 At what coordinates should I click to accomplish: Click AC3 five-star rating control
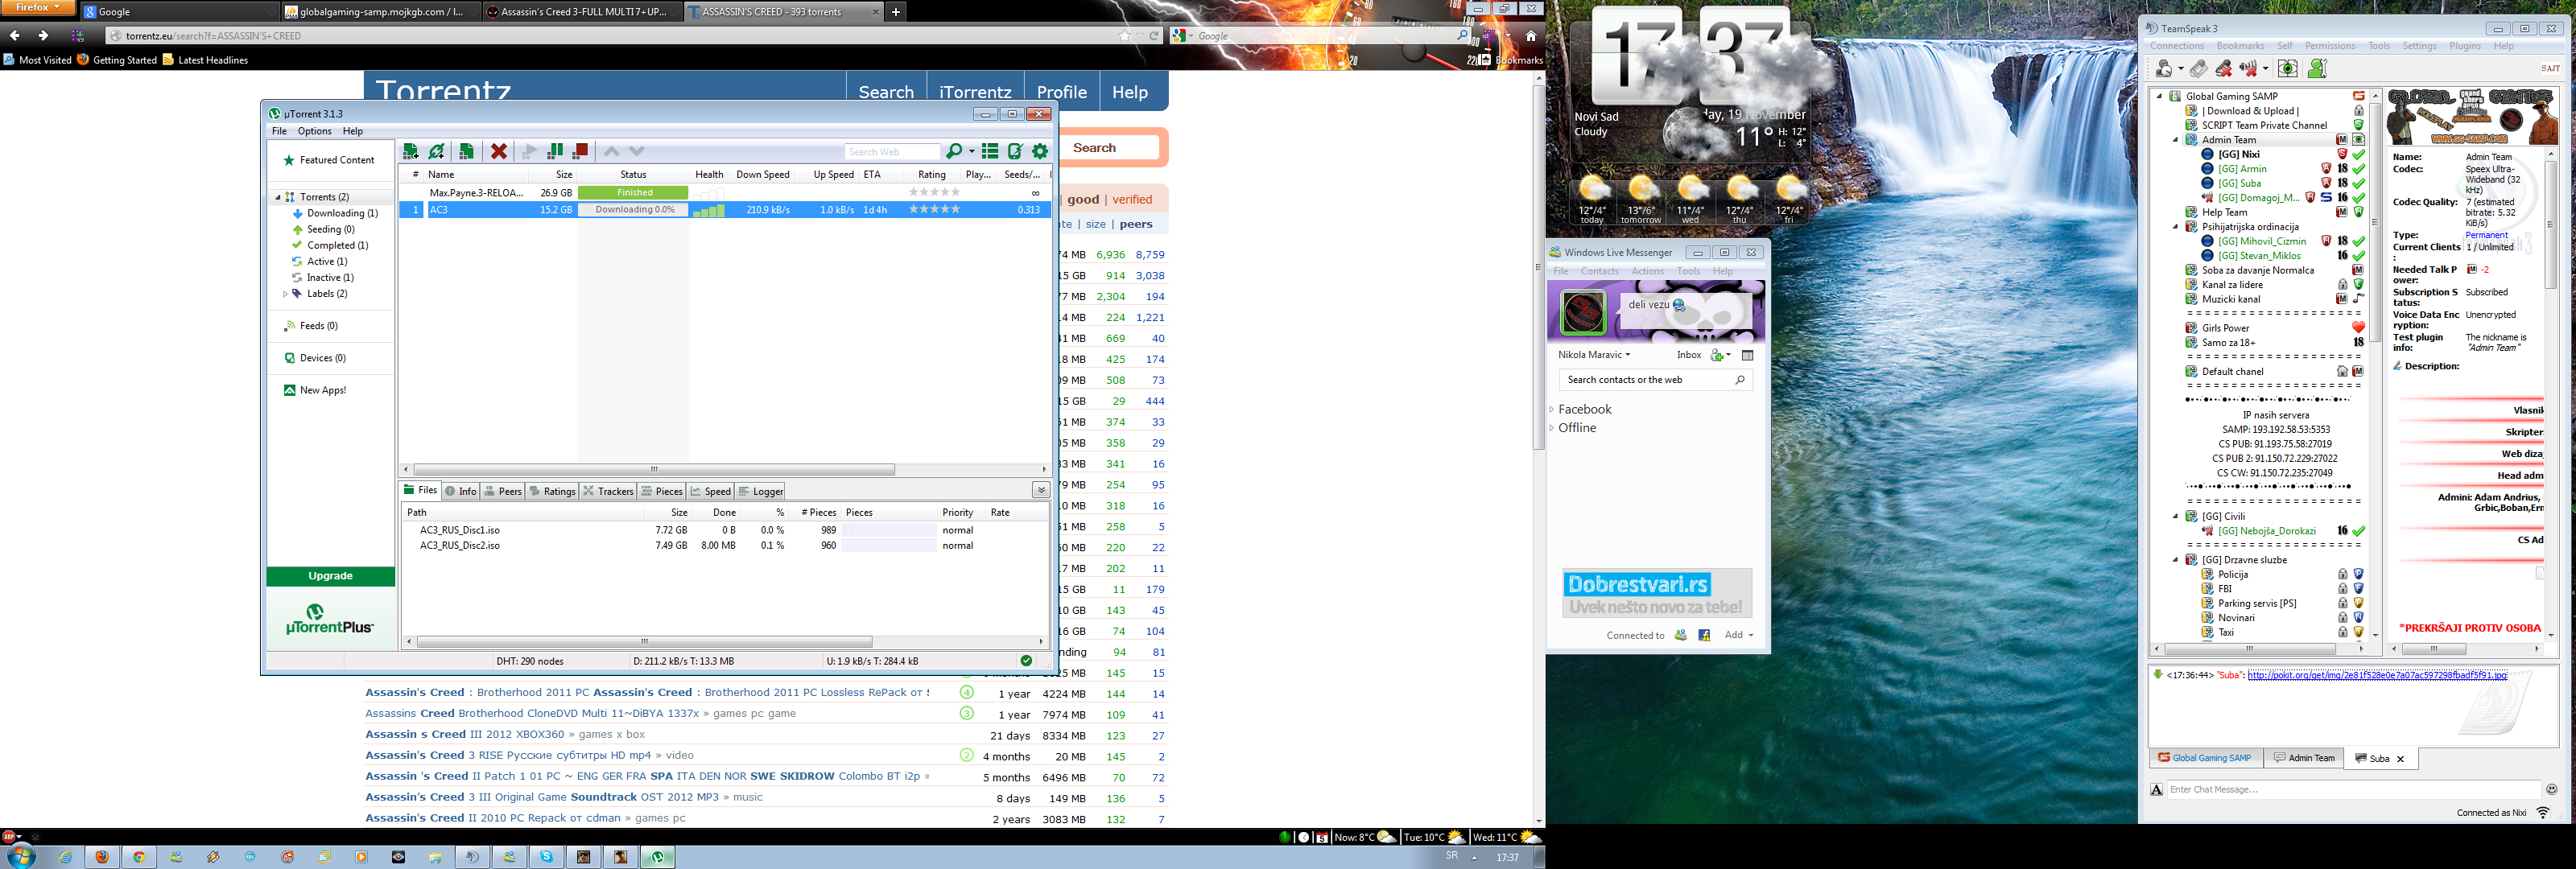coord(934,210)
